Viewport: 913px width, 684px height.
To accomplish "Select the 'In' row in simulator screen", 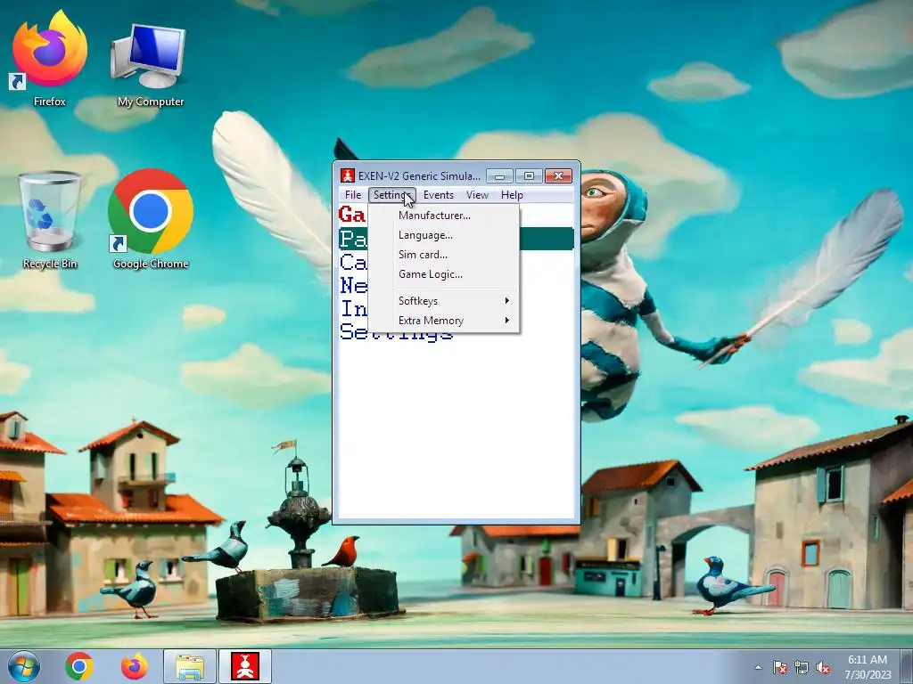I will pos(353,308).
